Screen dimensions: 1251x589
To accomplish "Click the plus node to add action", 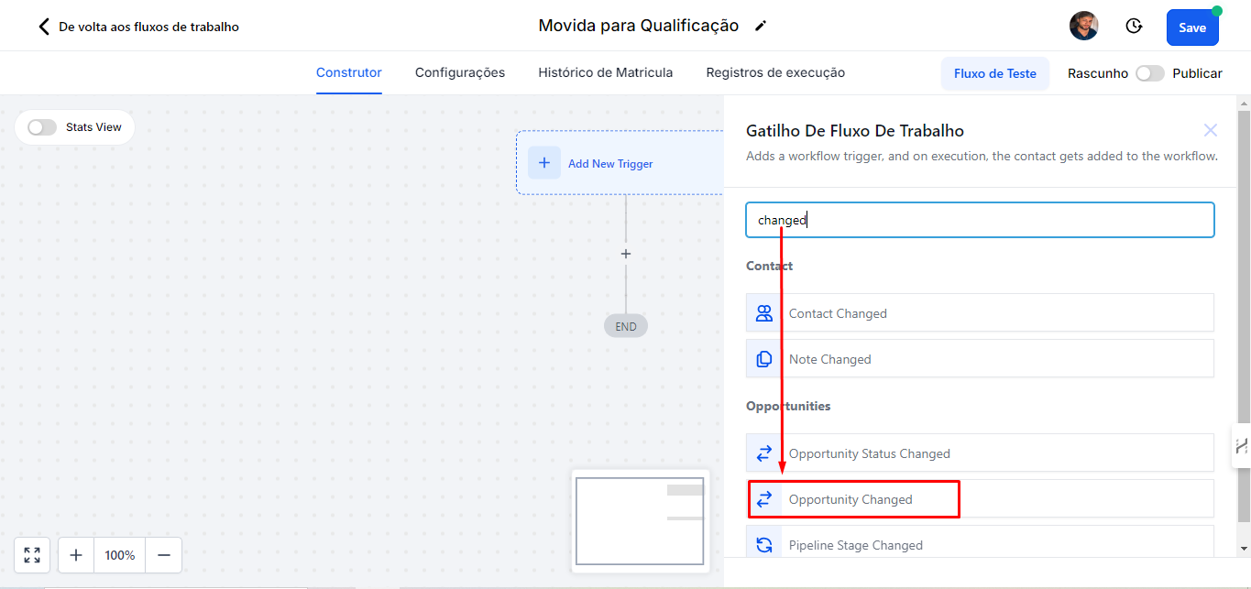I will 626,254.
